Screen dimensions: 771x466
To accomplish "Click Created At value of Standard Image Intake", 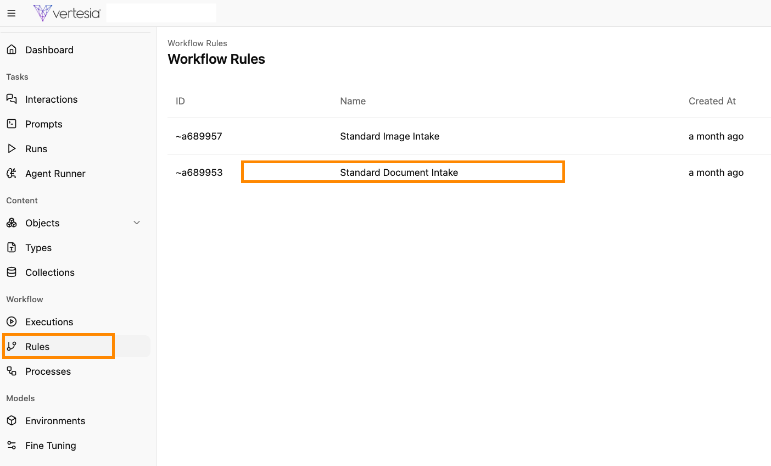I will [x=716, y=136].
